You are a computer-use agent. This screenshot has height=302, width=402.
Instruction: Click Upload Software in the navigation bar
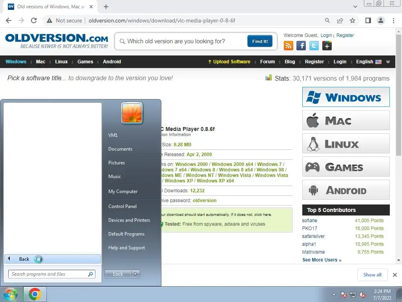tap(229, 62)
